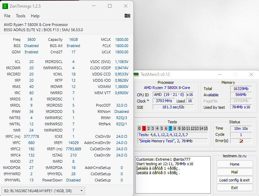Select test box 11 in Tests row
This screenshot has width=259, height=196.
click(x=188, y=128)
